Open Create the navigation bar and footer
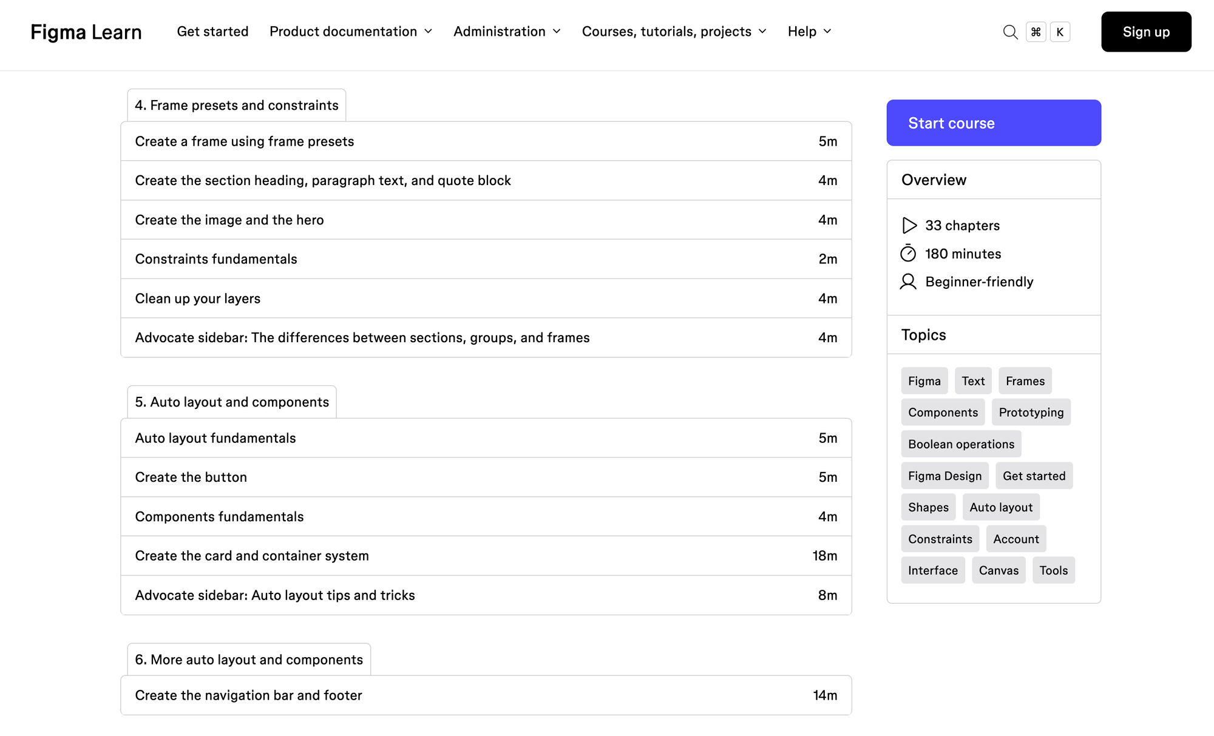Screen dimensions: 1214x736 click(x=486, y=695)
